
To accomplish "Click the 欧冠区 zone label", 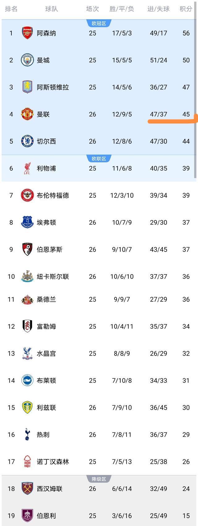I will click(99, 24).
